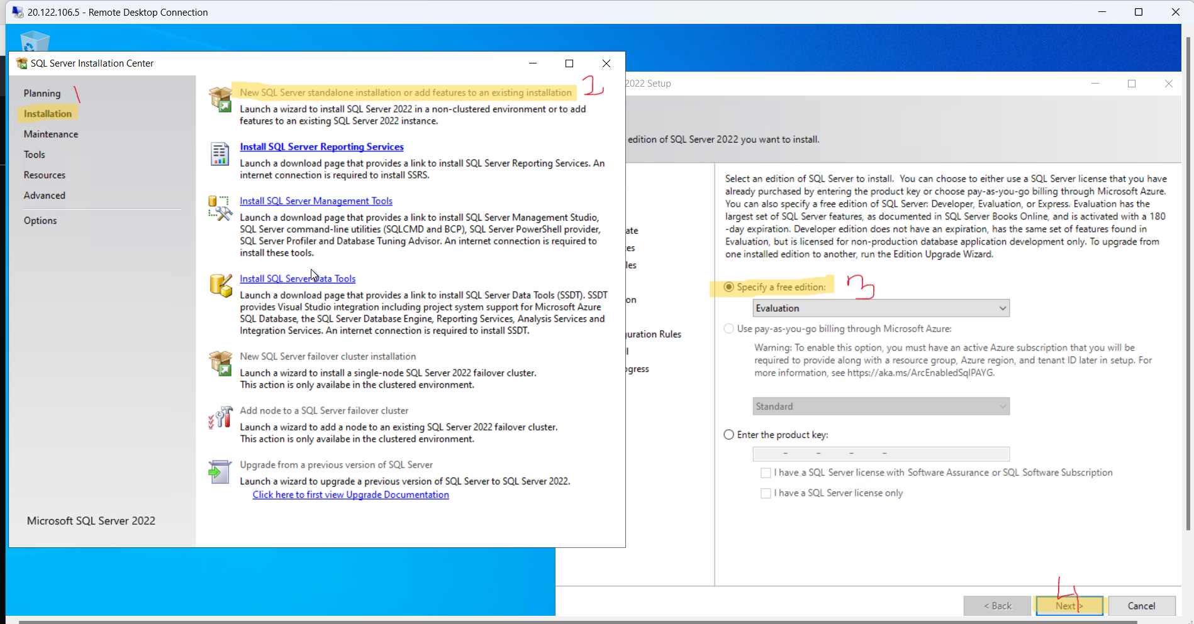The image size is (1194, 624).
Task: Launch New SQL Server standalone installation link
Action: 406,92
